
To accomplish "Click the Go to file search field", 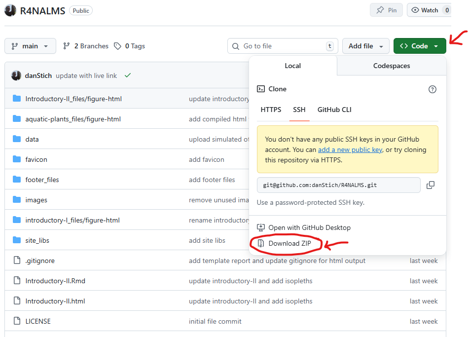I will (x=283, y=46).
